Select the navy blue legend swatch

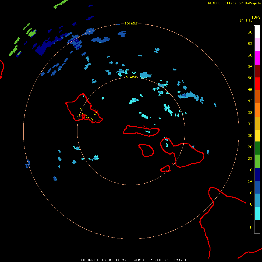[257, 174]
